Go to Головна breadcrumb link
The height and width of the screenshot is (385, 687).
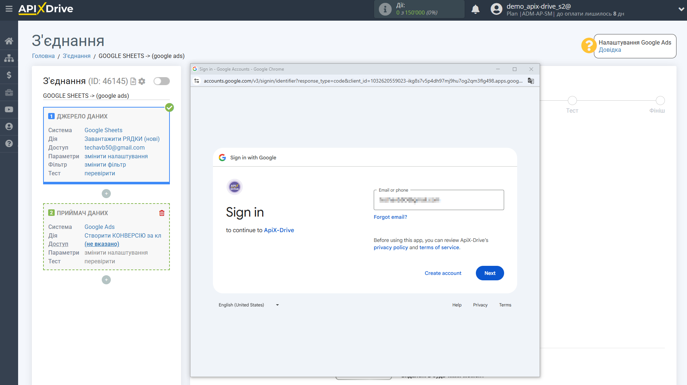pyautogui.click(x=43, y=56)
